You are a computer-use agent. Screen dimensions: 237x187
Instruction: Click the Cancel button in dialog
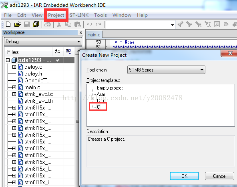point(219,176)
